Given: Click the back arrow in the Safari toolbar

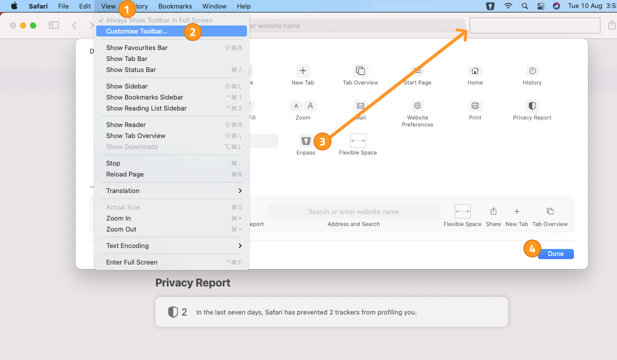Looking at the screenshot, I should [x=74, y=25].
